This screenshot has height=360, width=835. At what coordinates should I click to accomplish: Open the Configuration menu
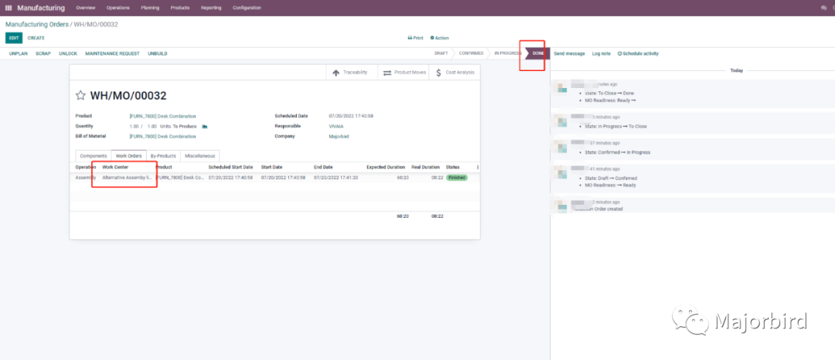pyautogui.click(x=247, y=7)
